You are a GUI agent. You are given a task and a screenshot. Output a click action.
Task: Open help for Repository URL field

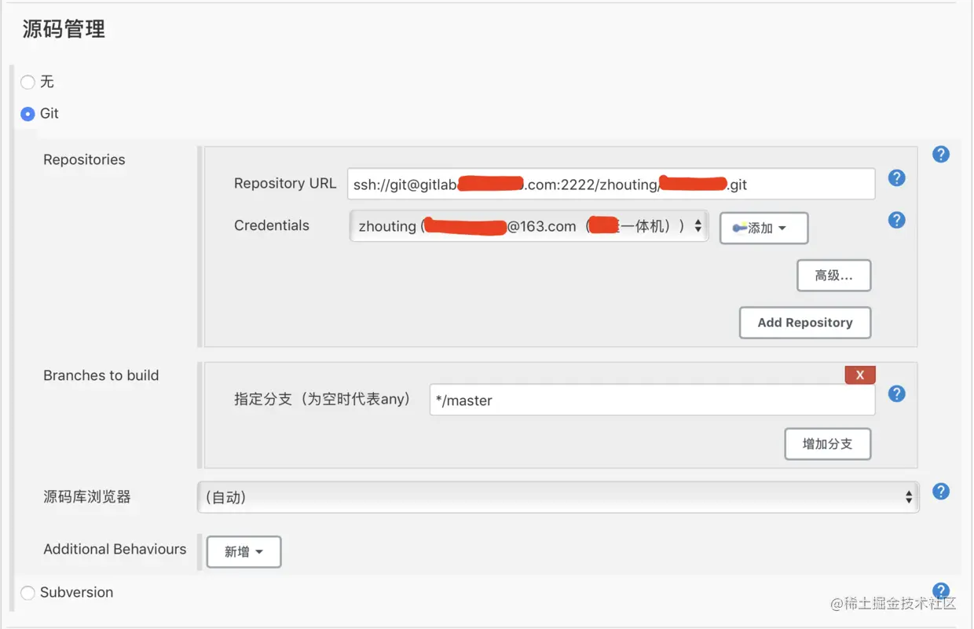point(896,178)
